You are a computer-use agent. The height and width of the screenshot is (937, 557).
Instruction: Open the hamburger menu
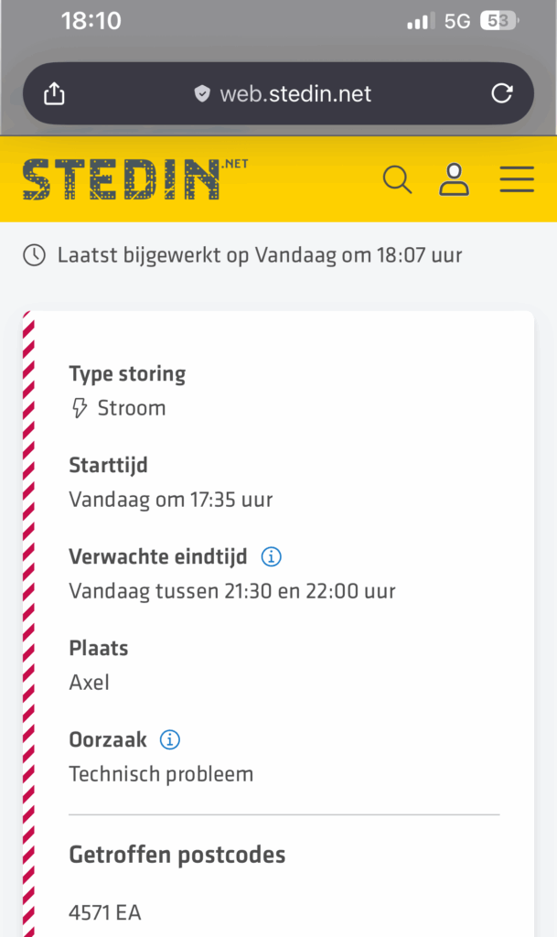coord(517,178)
